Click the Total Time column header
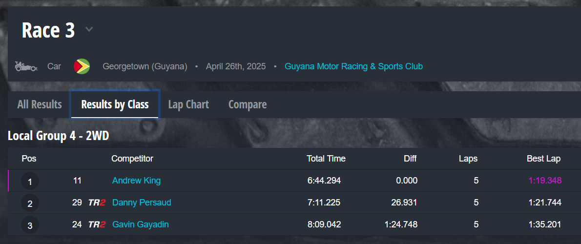 [326, 159]
